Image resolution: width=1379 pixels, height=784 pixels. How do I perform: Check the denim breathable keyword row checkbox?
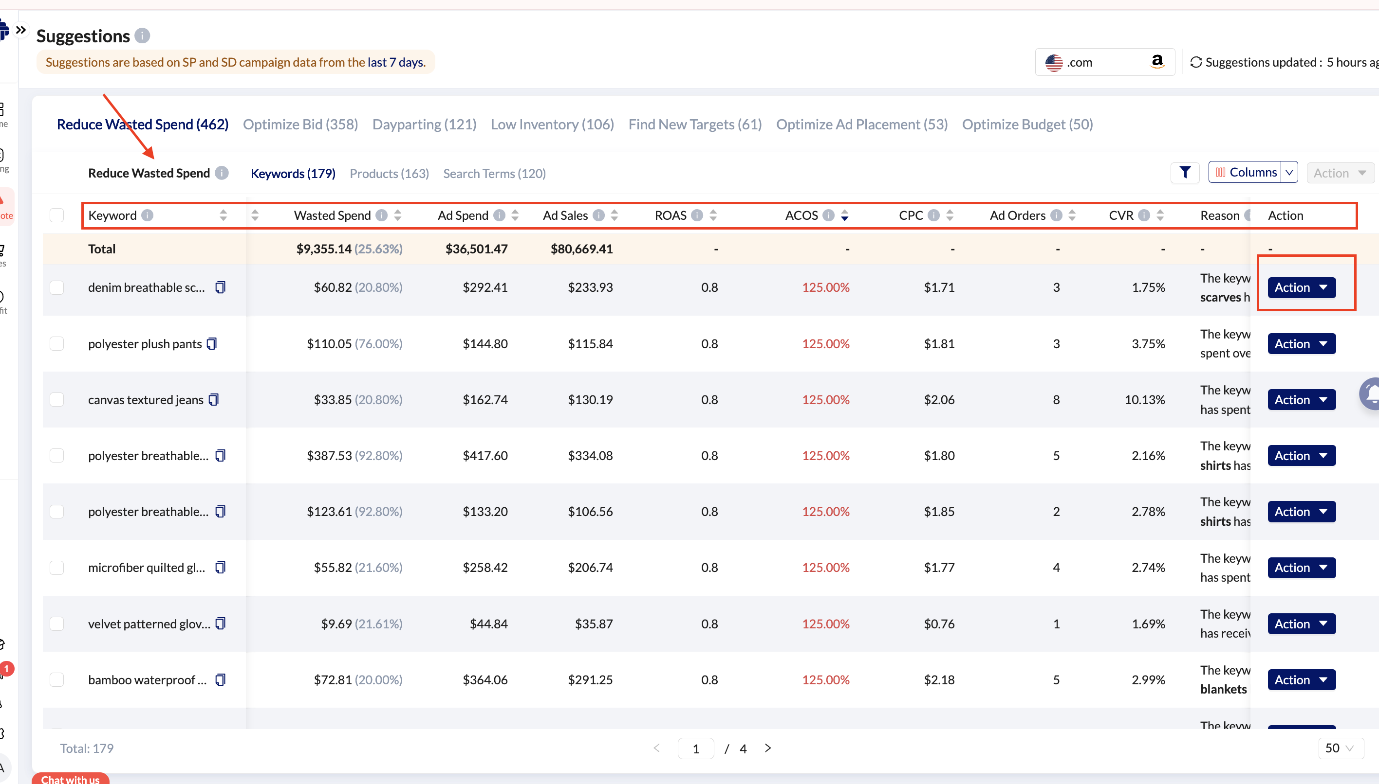click(x=56, y=287)
